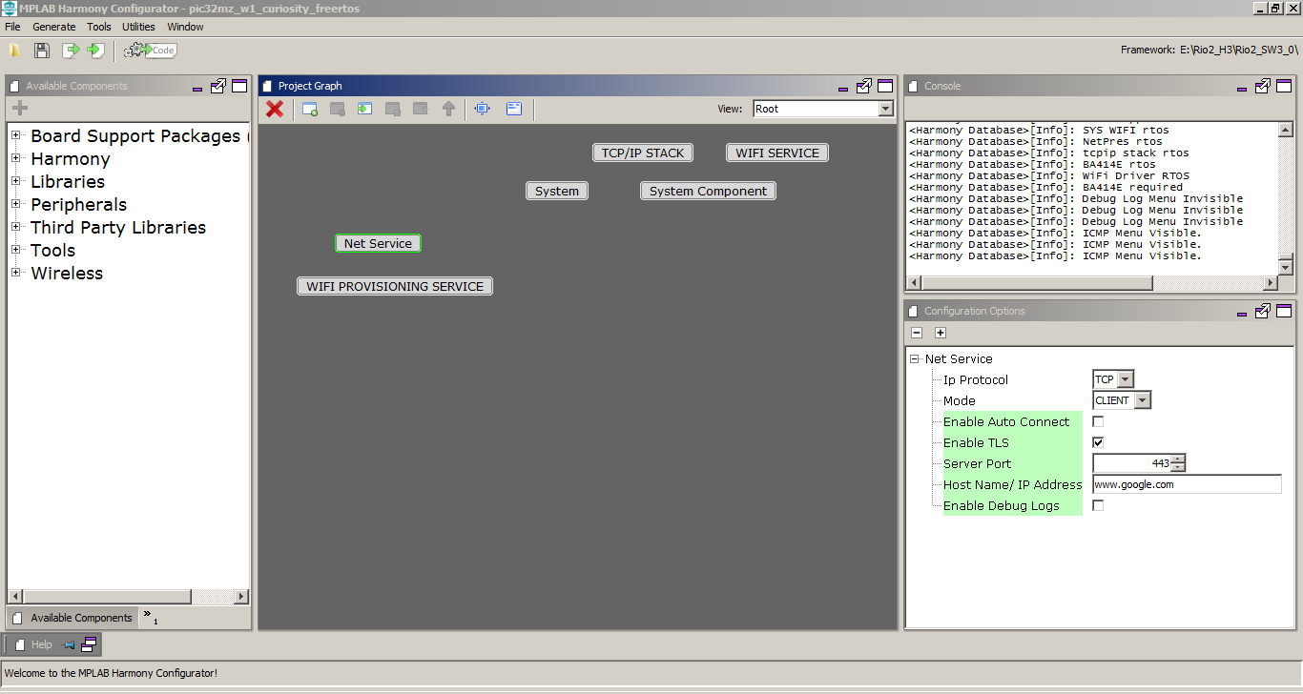Expand the Wireless tree node
The height and width of the screenshot is (694, 1303).
coord(16,274)
